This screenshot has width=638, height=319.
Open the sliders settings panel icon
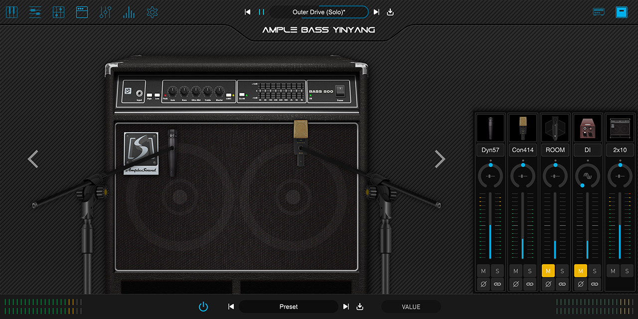point(35,12)
